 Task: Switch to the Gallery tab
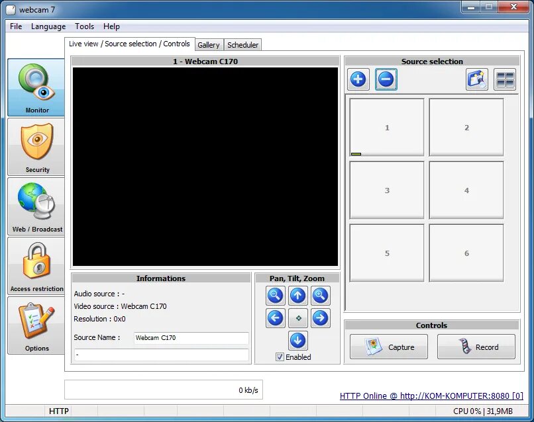click(209, 45)
